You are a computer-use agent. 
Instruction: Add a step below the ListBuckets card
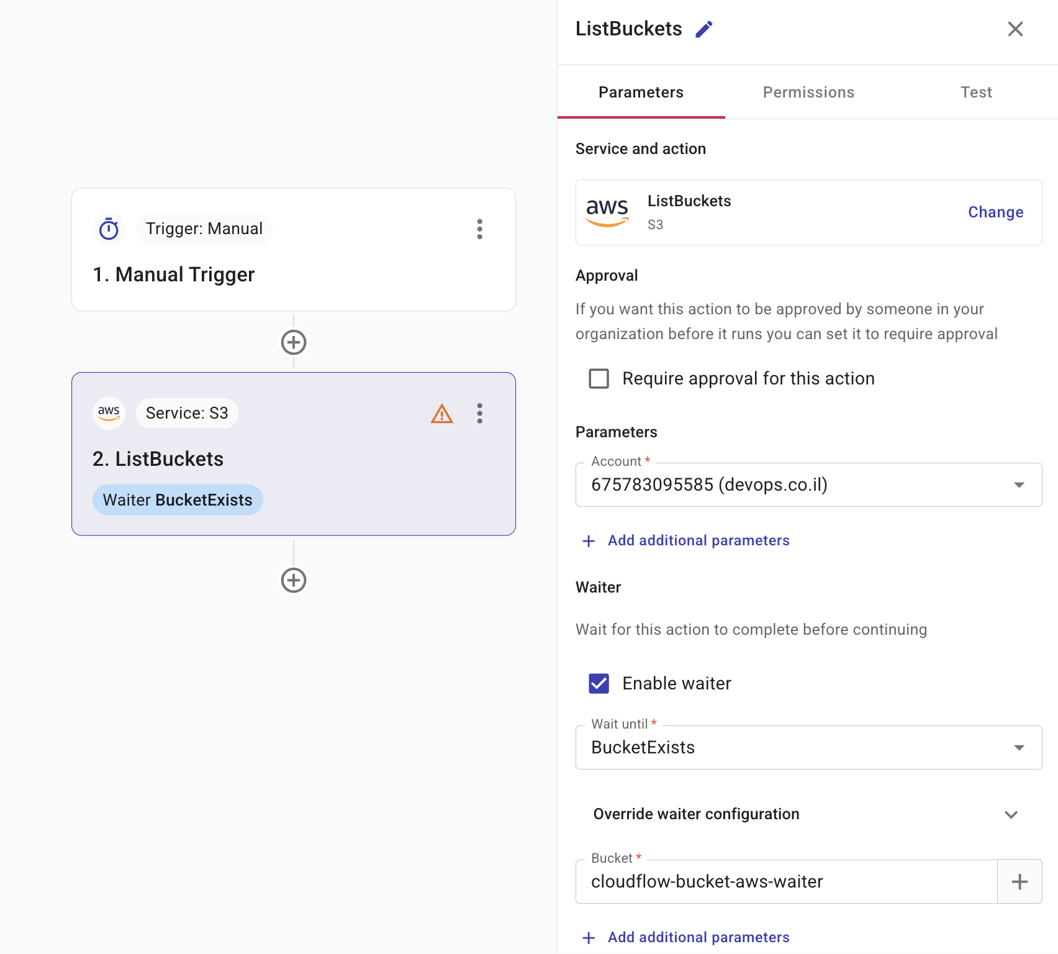pos(294,580)
